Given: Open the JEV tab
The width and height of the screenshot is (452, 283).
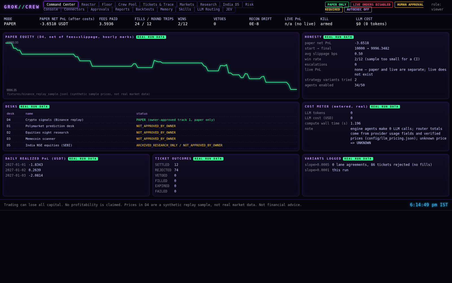Looking at the screenshot, I should click(x=229, y=10).
